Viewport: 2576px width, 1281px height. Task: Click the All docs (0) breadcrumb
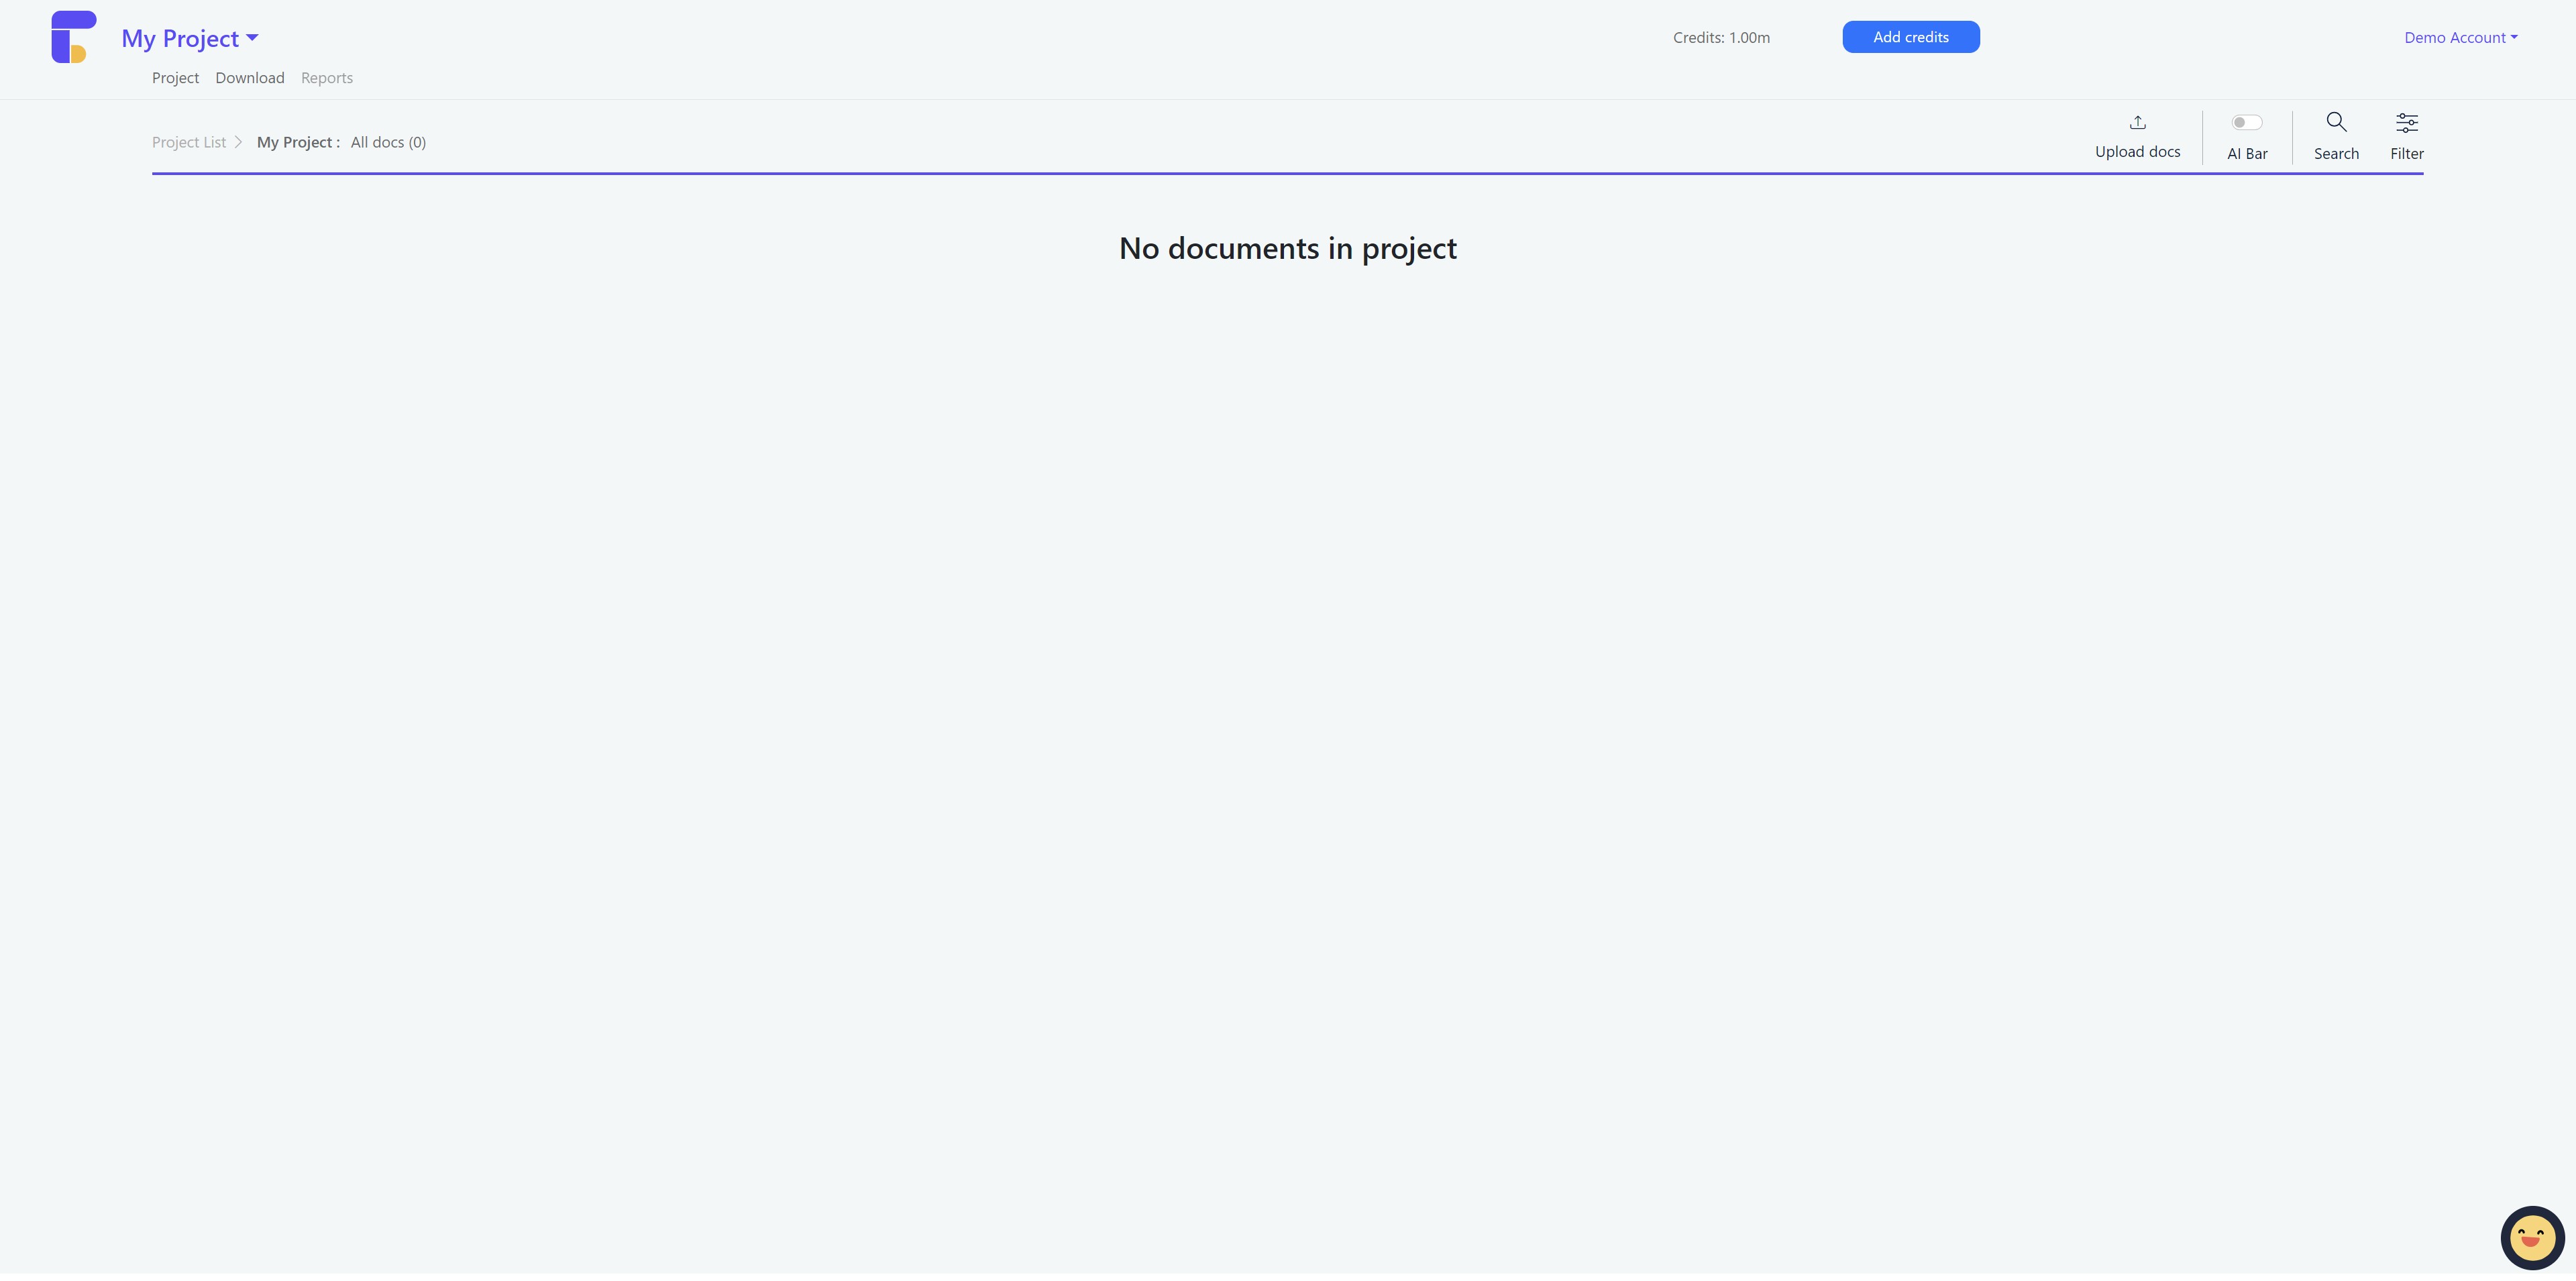388,142
